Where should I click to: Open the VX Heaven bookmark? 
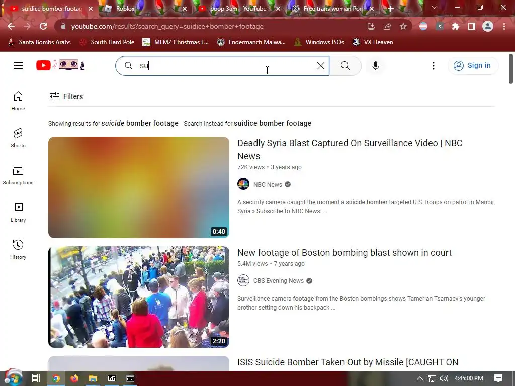(373, 42)
